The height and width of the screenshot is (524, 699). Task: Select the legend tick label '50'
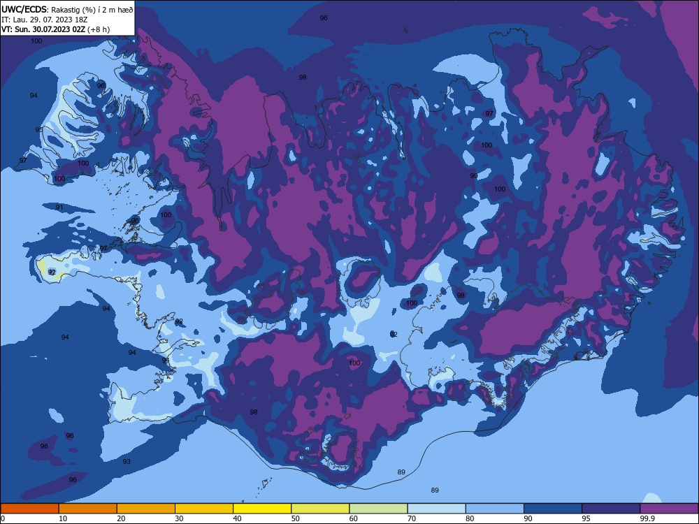click(296, 518)
